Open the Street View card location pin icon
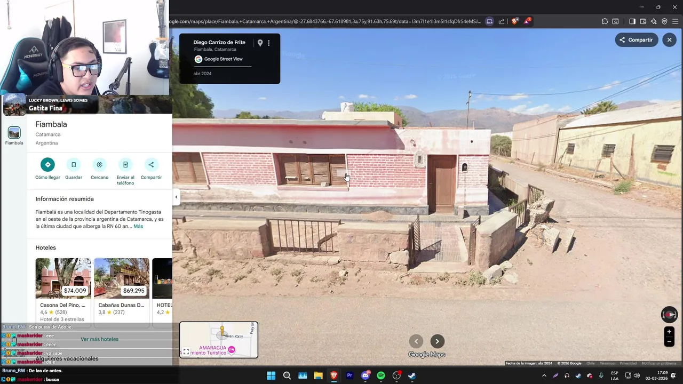Viewport: 683px width, 384px height. [x=260, y=43]
